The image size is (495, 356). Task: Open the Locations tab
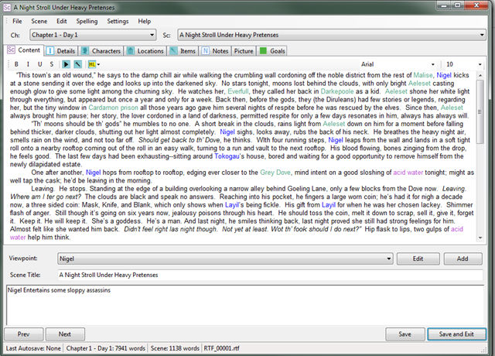click(145, 51)
